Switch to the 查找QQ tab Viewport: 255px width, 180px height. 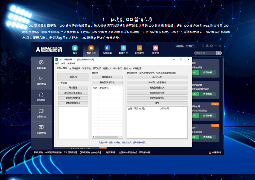pos(127,68)
